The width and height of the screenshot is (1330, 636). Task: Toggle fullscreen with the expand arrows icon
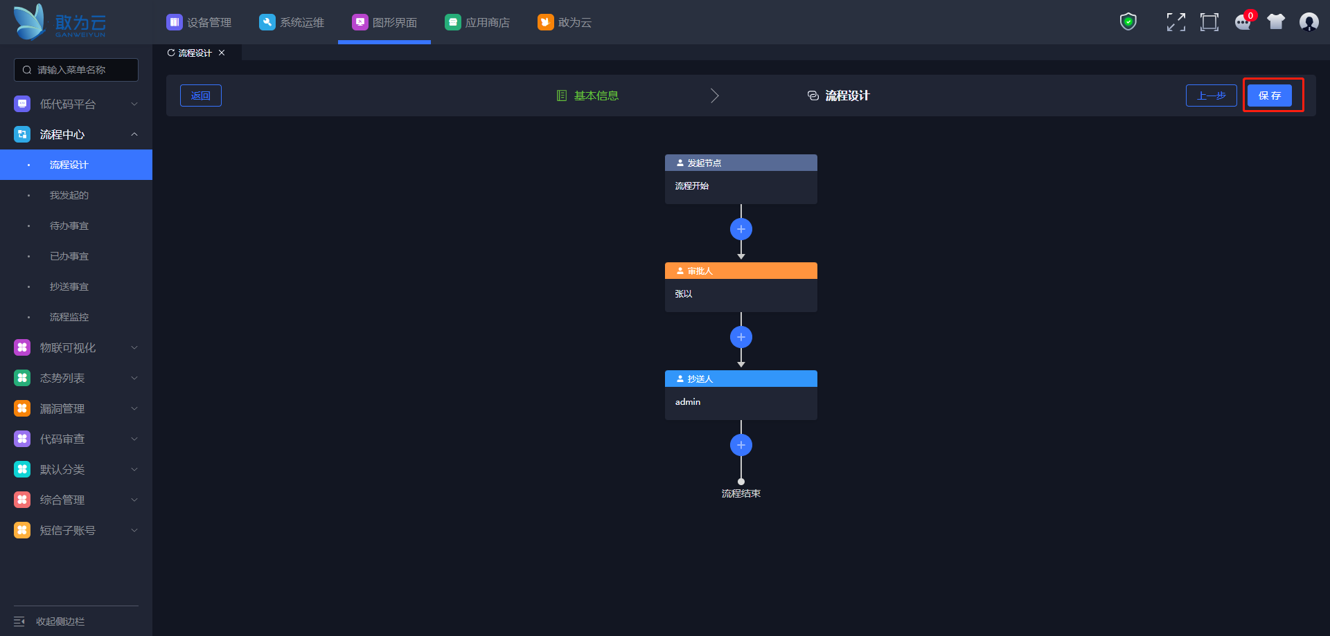1176,22
